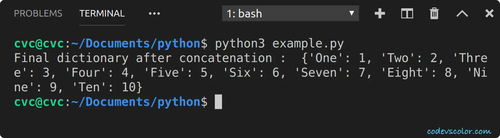Open the '1: bash' terminal selector
The image size is (500, 138).
[290, 13]
